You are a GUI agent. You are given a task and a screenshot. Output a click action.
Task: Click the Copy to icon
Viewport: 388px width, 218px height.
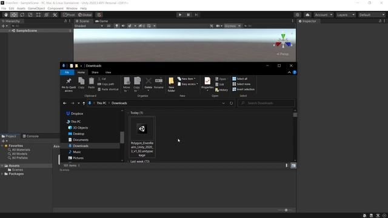pos(136,84)
